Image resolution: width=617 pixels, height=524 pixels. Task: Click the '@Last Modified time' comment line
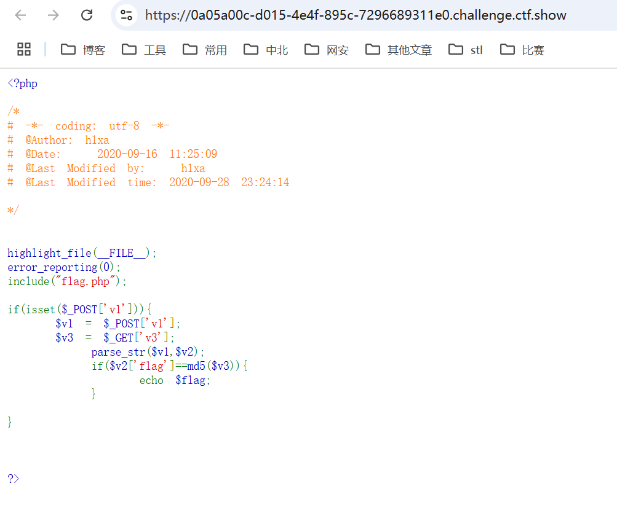(x=148, y=182)
